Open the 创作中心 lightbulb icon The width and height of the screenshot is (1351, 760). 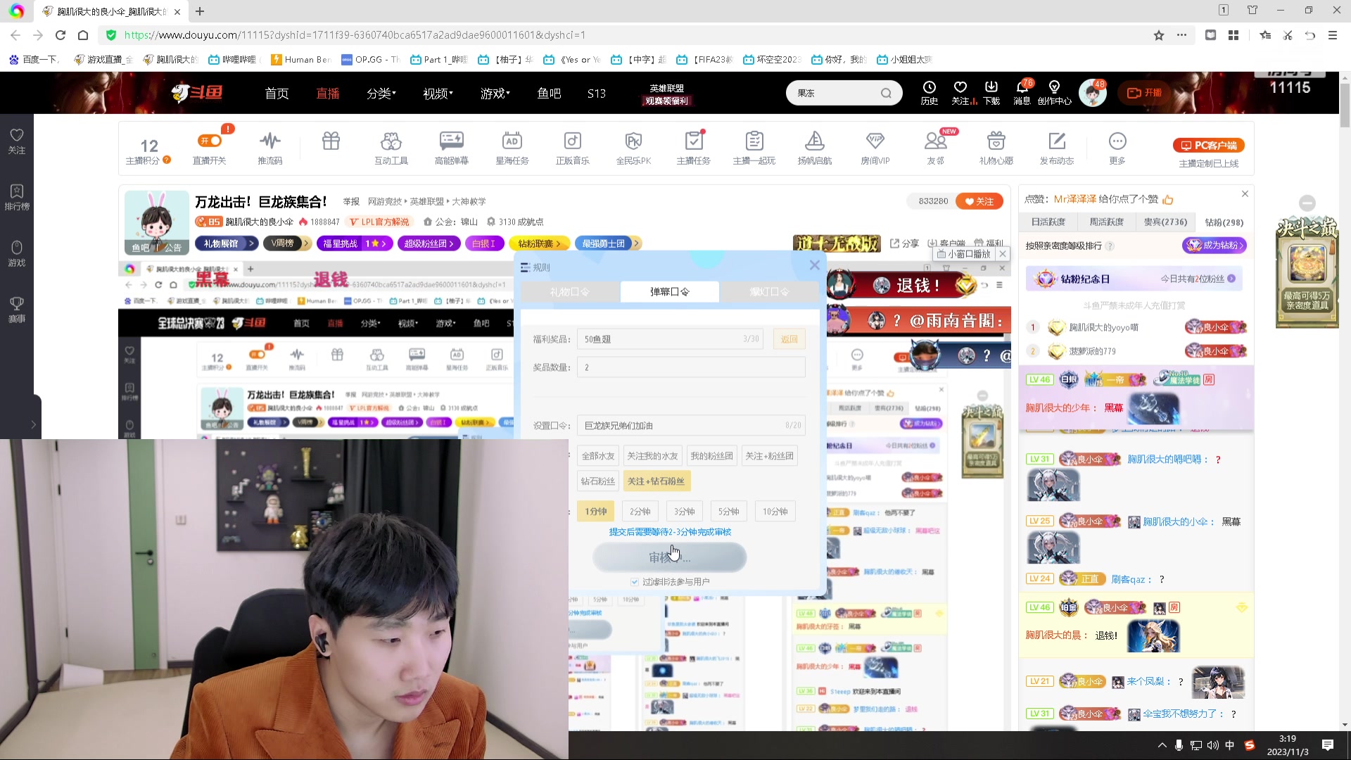[1054, 87]
